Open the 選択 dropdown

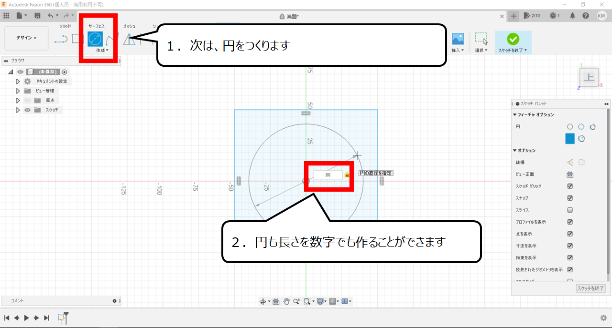pos(481,50)
